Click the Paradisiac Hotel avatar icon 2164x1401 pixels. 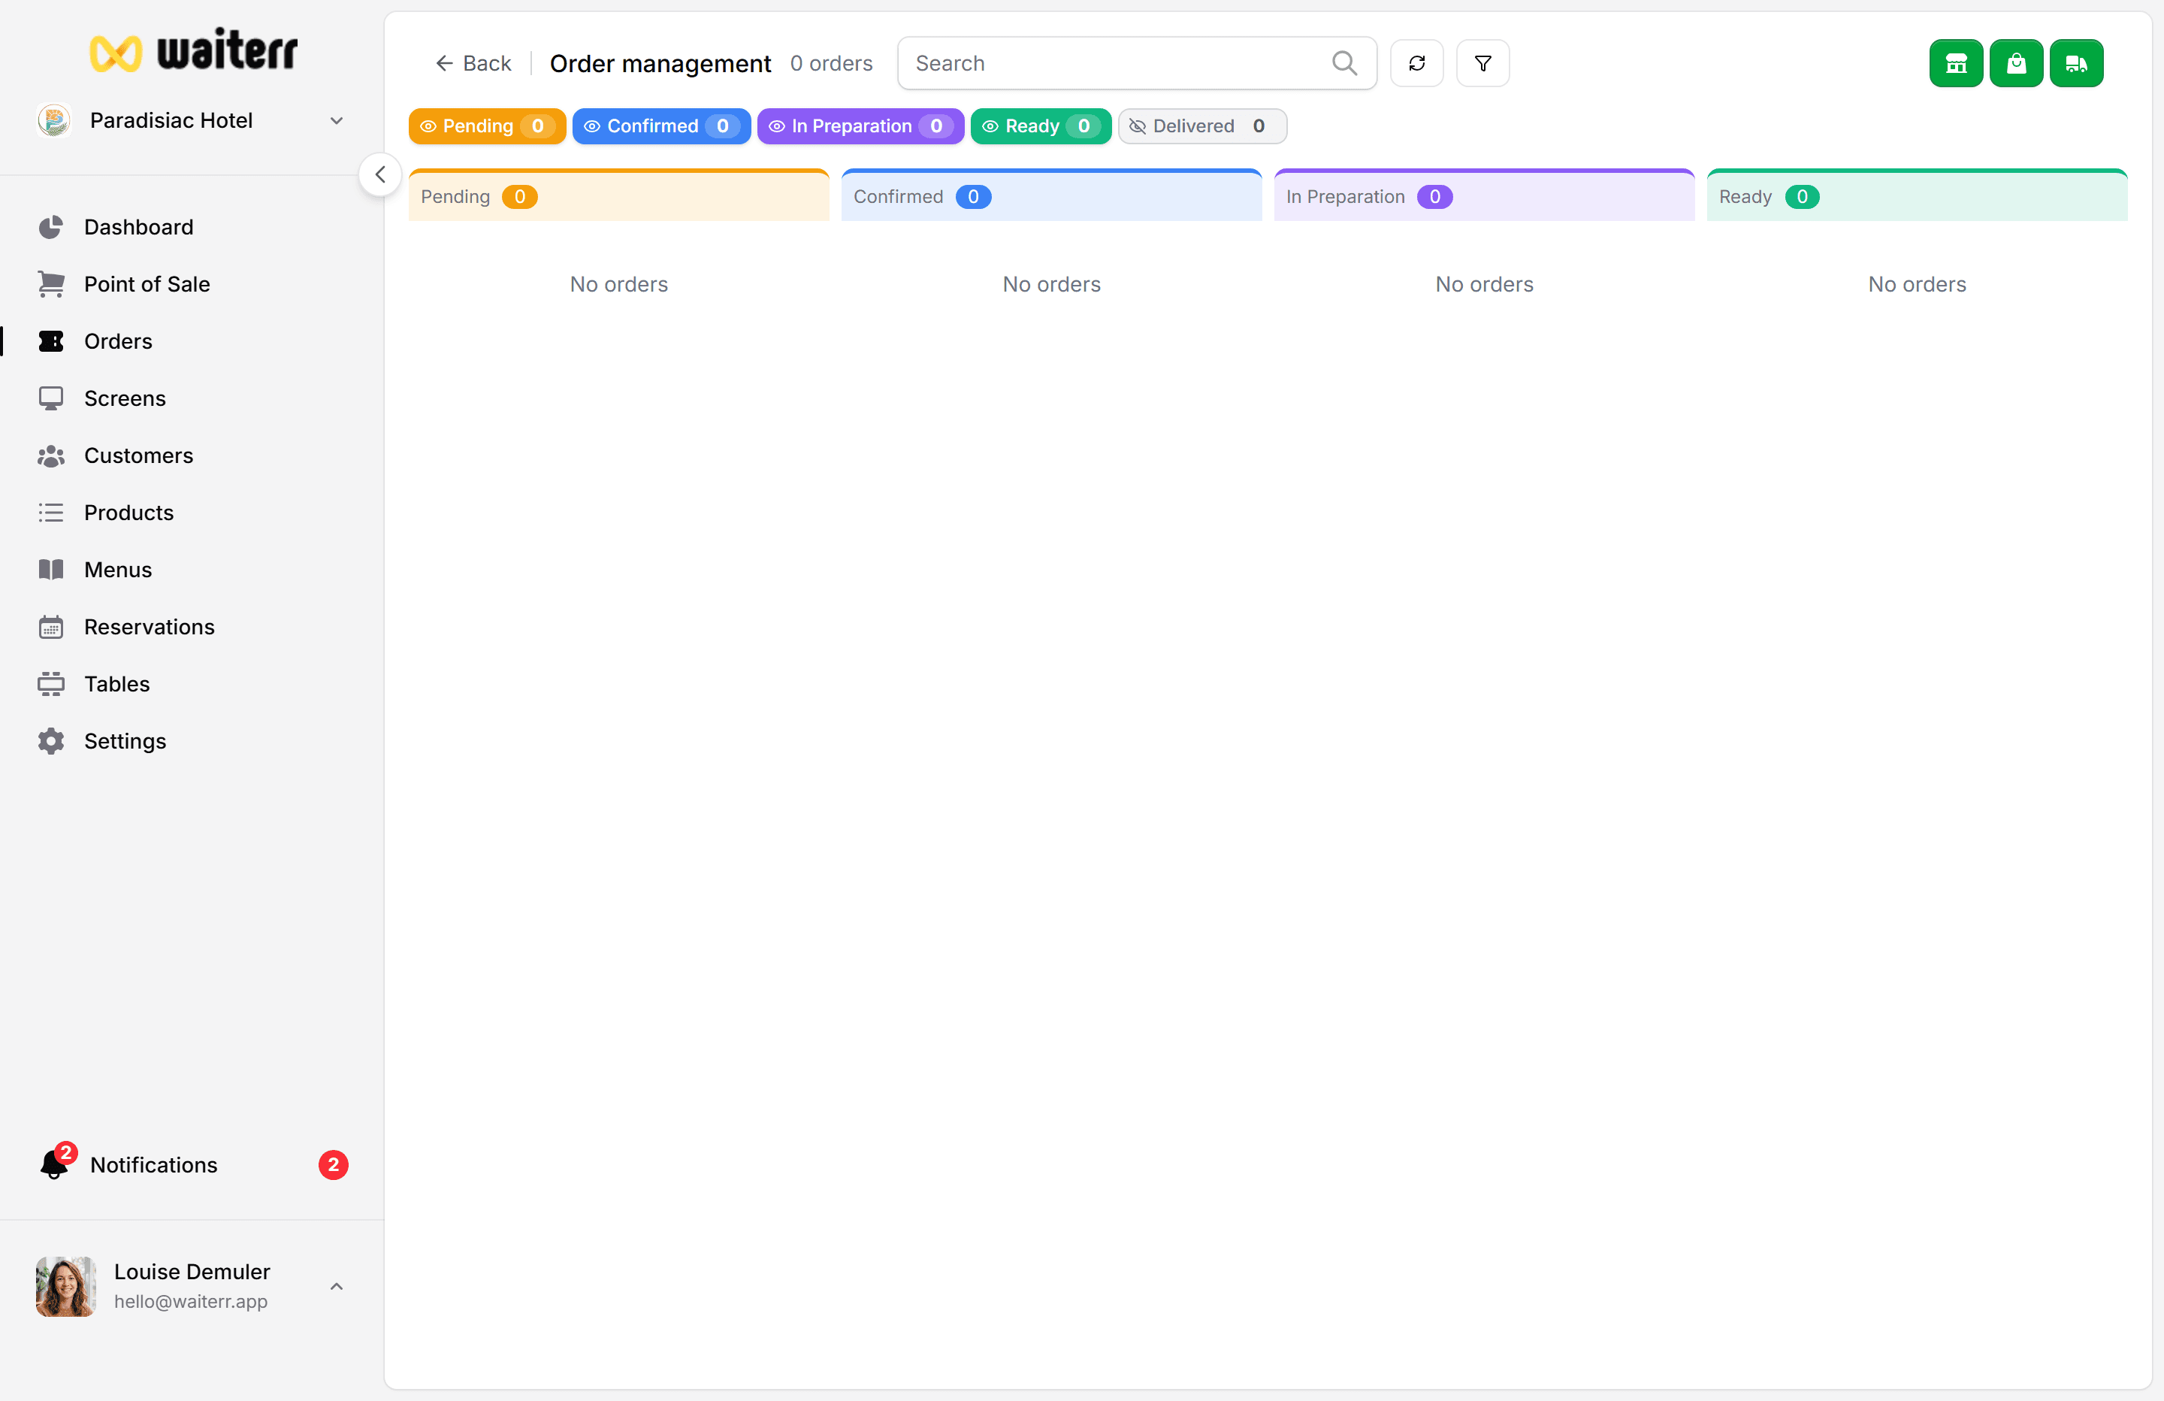tap(55, 120)
